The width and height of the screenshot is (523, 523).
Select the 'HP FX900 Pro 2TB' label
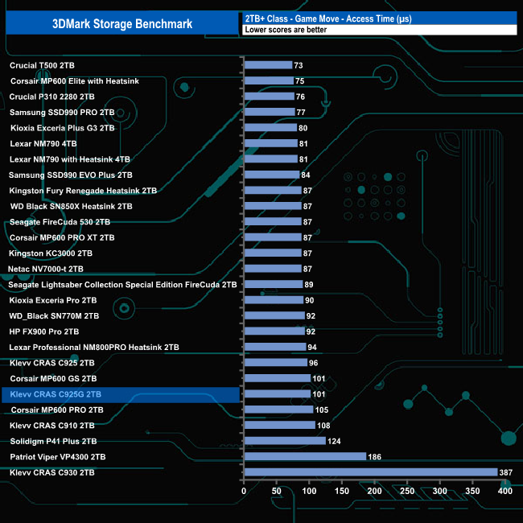point(44,332)
